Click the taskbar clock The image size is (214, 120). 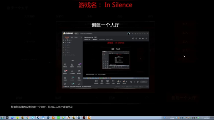207,118
